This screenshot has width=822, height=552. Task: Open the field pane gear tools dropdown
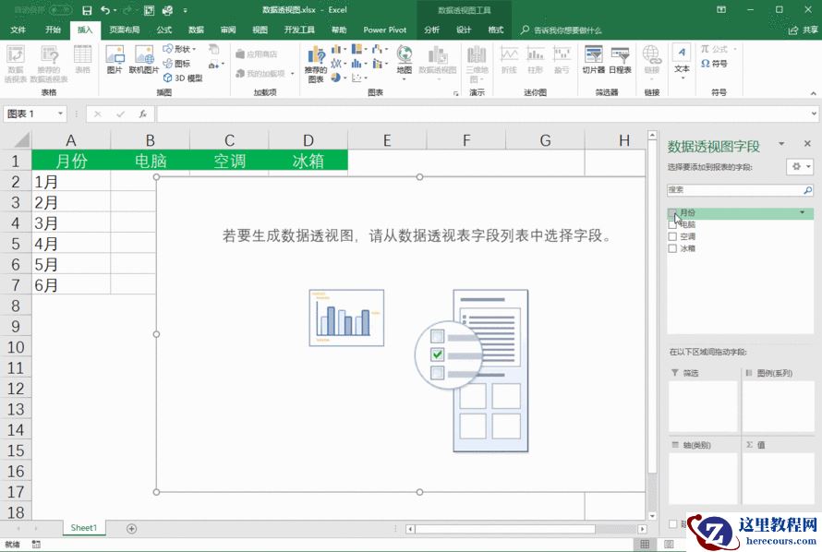pos(800,166)
